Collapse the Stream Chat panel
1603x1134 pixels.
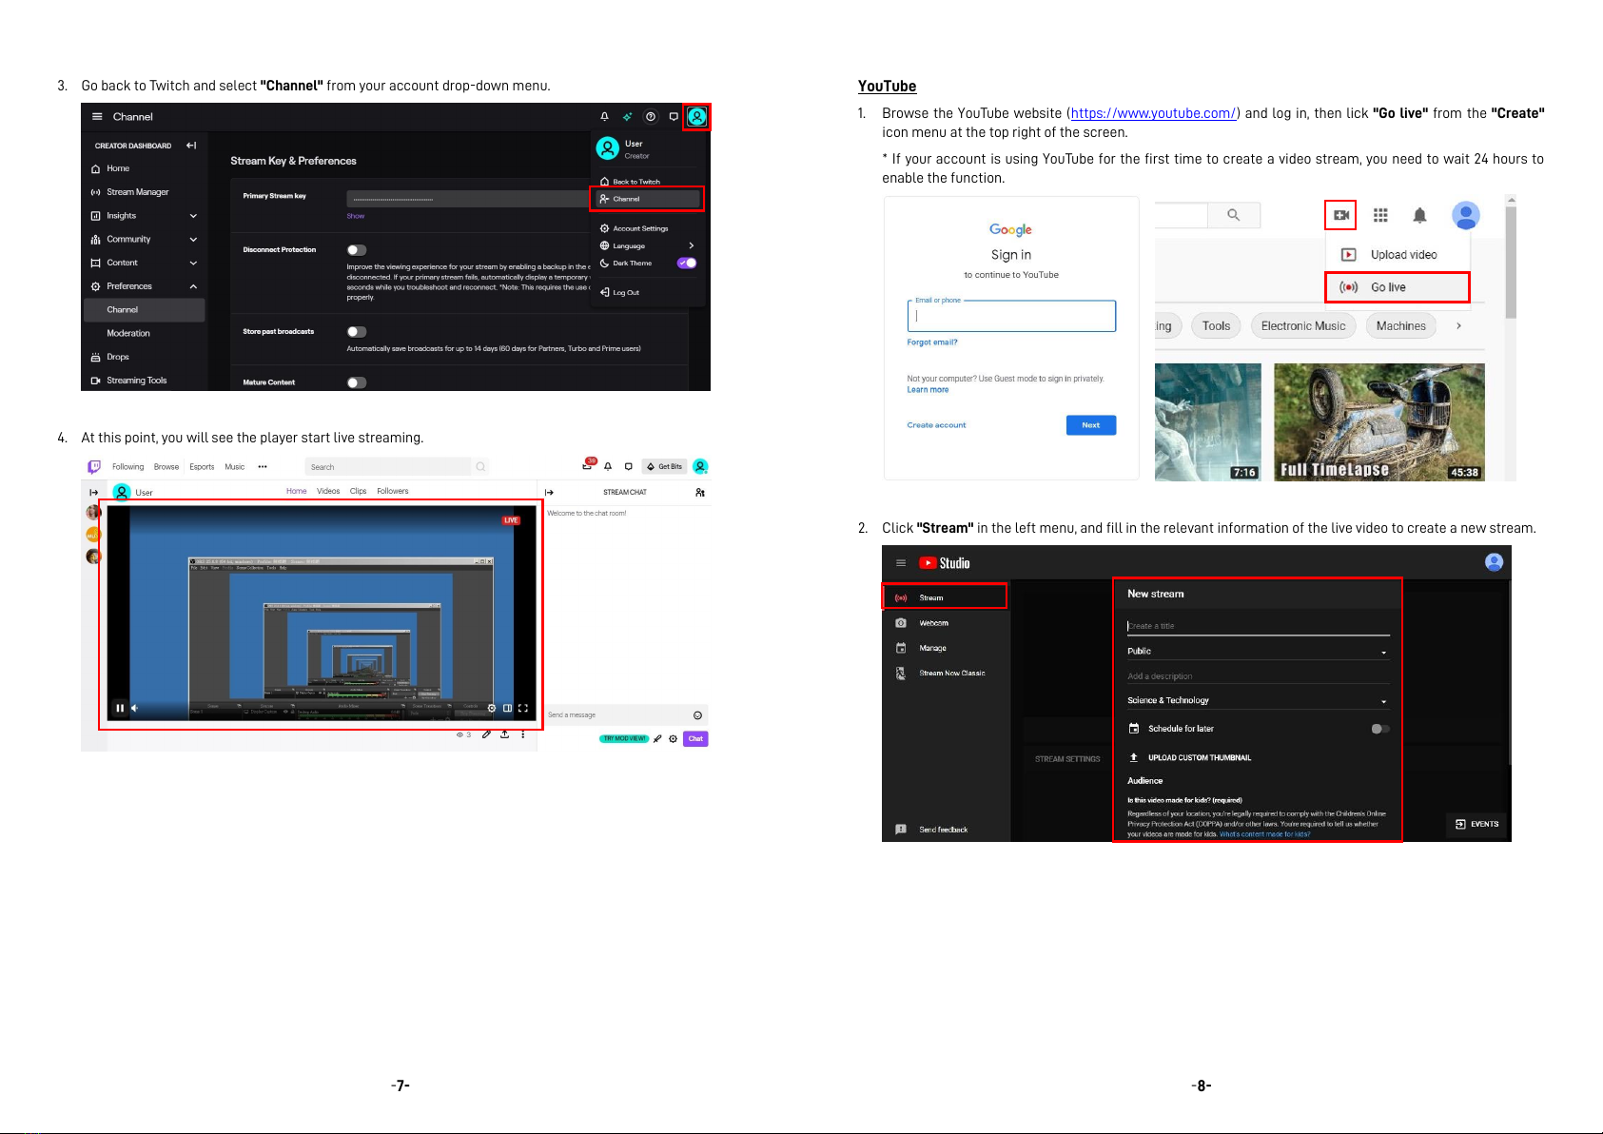click(549, 493)
